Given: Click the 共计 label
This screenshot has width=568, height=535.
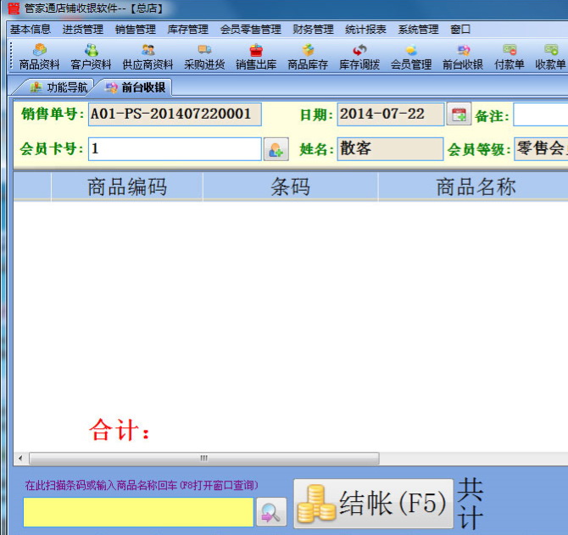Looking at the screenshot, I should (471, 503).
